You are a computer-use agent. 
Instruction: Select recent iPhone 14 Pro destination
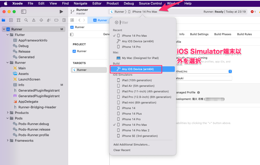tap(143, 47)
